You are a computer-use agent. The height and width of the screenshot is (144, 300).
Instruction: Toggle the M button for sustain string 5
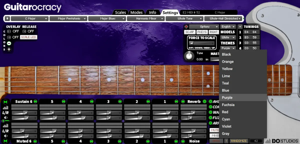point(63,101)
